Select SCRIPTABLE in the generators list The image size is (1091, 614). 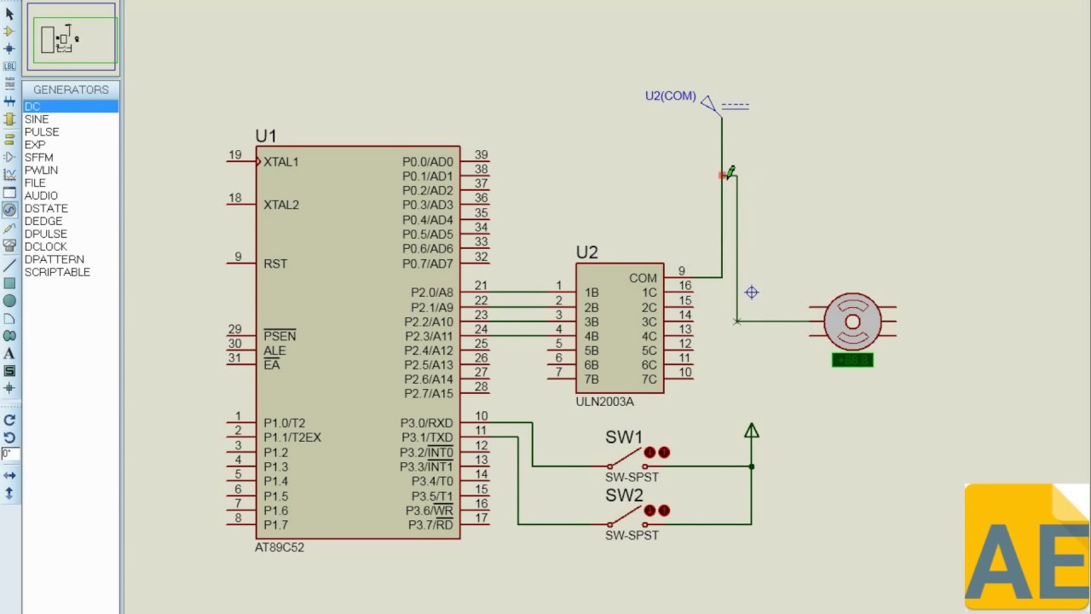pos(71,272)
